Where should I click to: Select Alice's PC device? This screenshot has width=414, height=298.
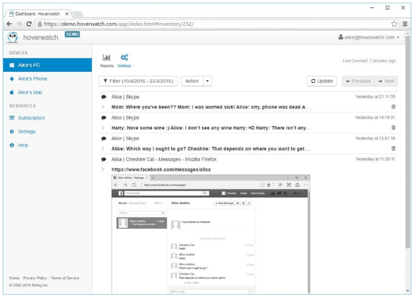pyautogui.click(x=48, y=65)
